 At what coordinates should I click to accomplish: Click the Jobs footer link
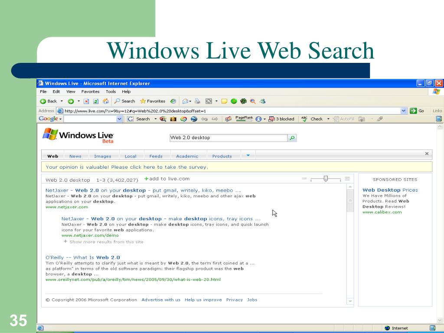[252, 300]
